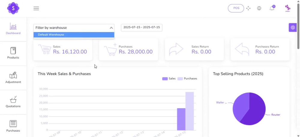The image size is (300, 137).
Task: Open the date range picker field
Action: point(142,27)
